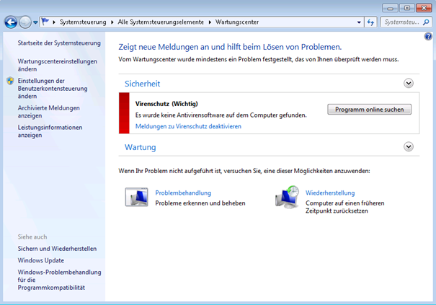Open the Problembehandlung link
Viewport: 436px width, 305px height.
183,193
